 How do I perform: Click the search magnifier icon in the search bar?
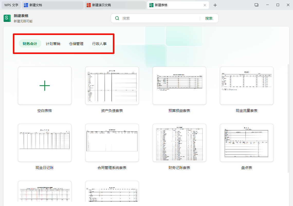coord(117,18)
